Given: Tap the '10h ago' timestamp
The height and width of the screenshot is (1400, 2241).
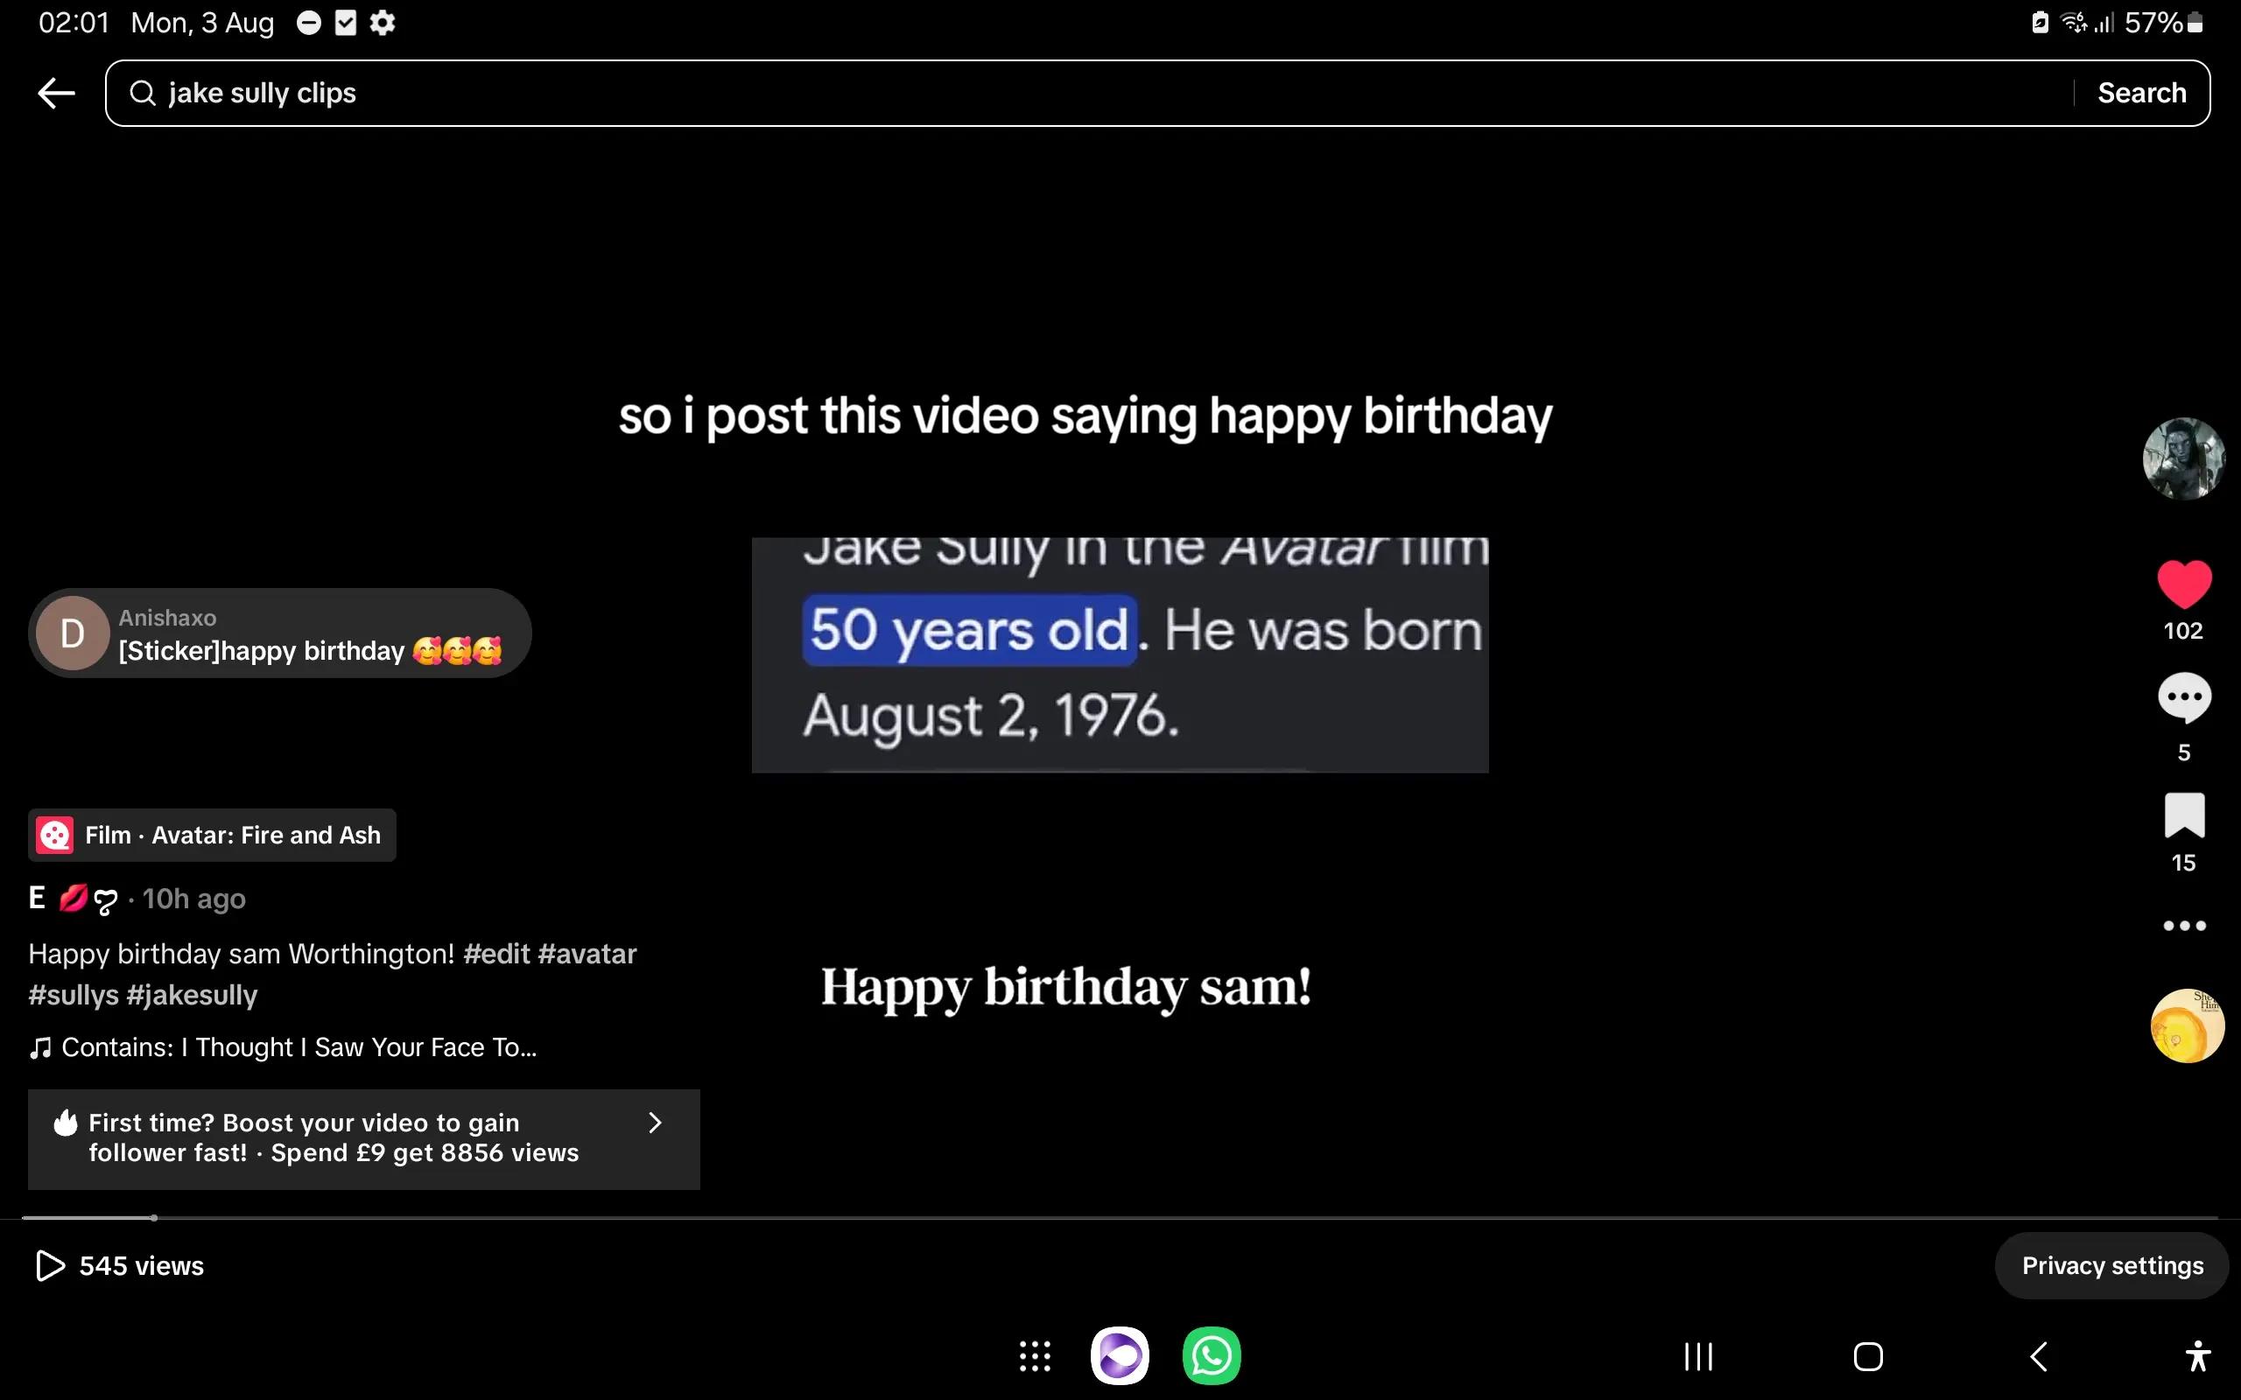Looking at the screenshot, I should (x=193, y=898).
